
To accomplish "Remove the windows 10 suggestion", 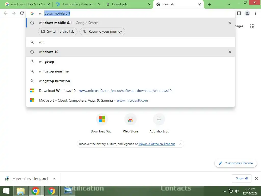I will [x=230, y=52].
